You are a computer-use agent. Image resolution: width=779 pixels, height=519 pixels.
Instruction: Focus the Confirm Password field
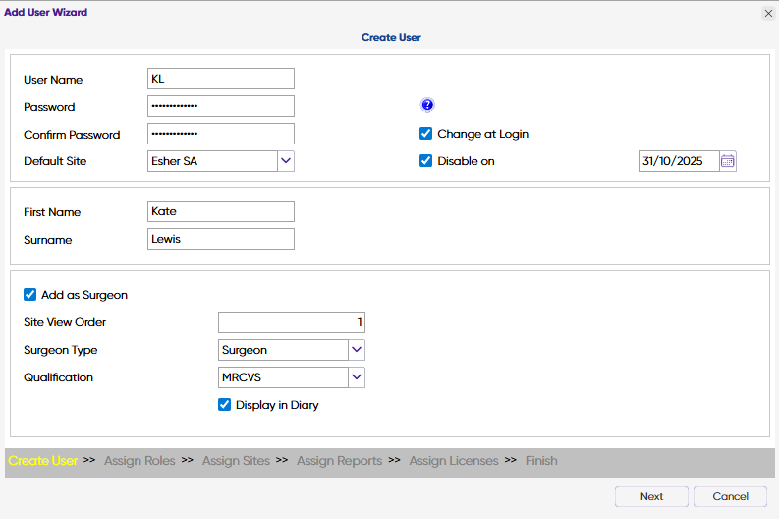[220, 134]
